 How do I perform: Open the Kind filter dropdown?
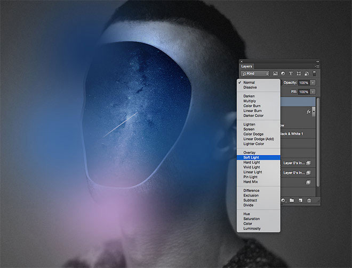coord(255,73)
